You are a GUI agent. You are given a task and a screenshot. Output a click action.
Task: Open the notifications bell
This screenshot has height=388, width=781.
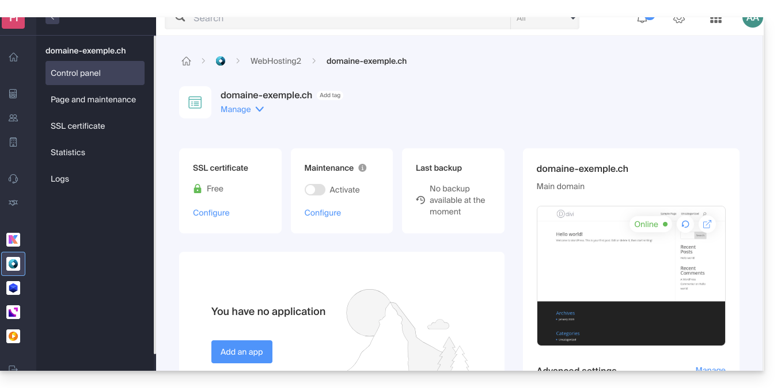pyautogui.click(x=642, y=19)
